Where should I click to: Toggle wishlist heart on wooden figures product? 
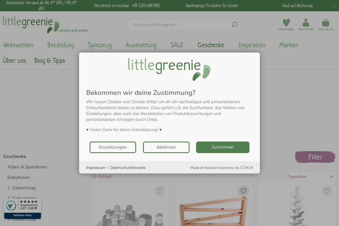tap(160, 191)
